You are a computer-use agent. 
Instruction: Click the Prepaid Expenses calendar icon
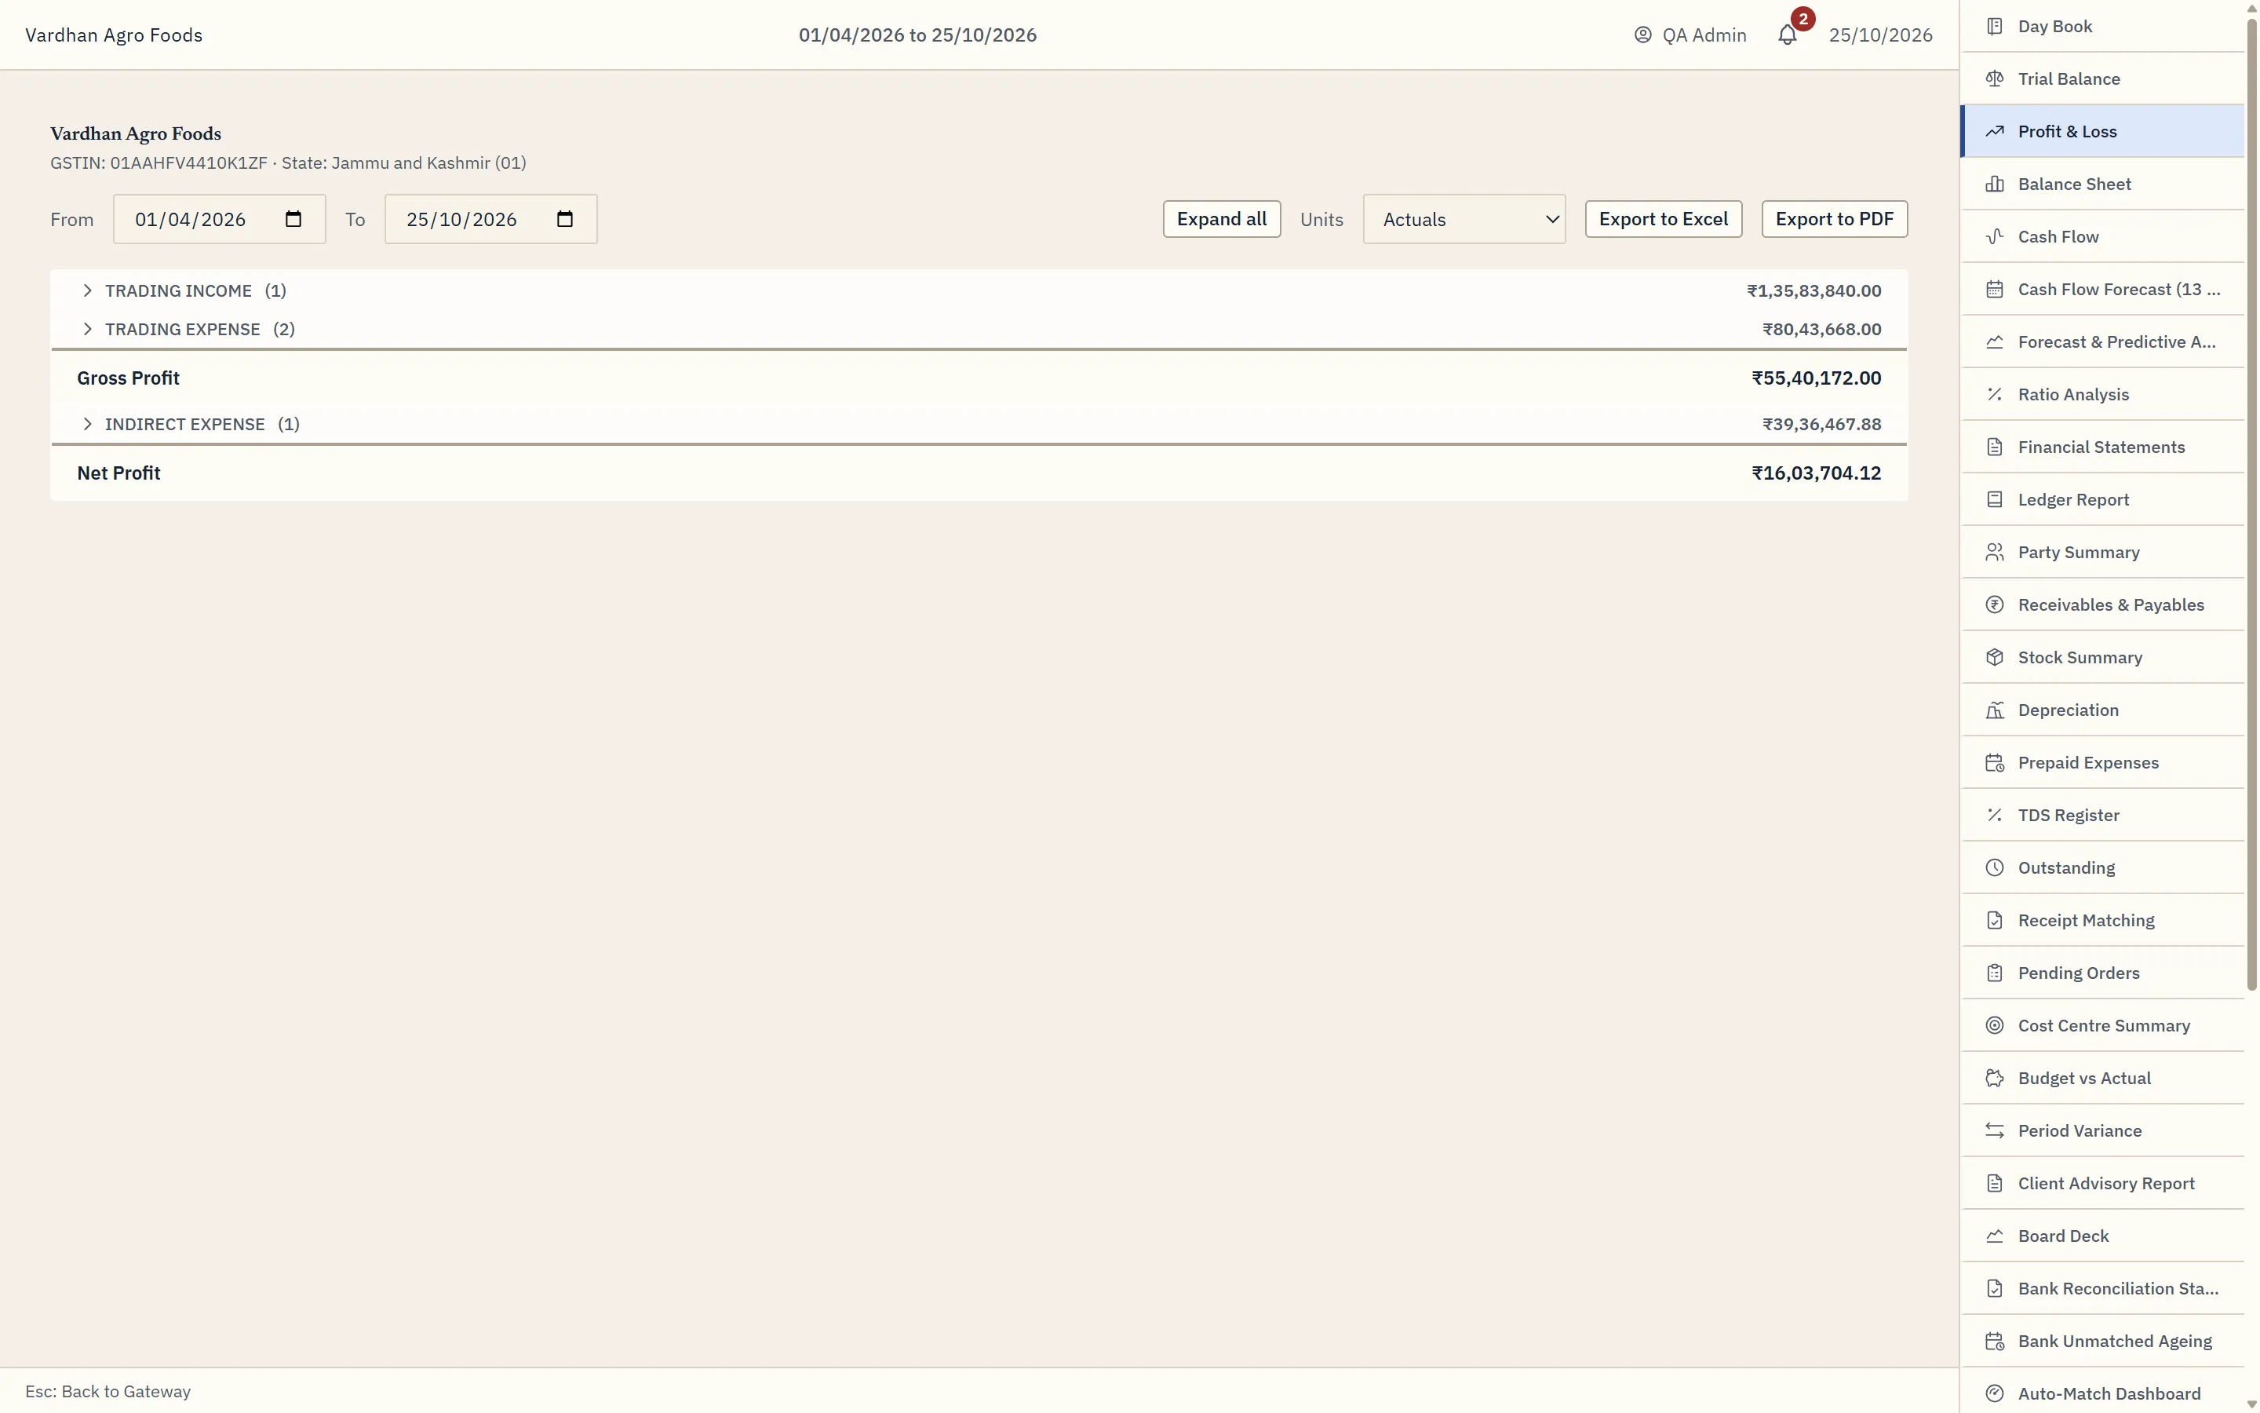(x=1995, y=762)
